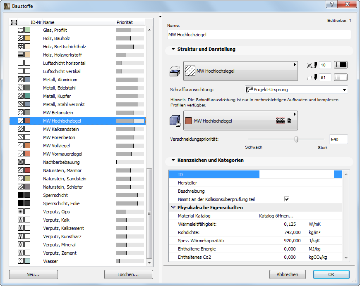Click the foreground pen number field 10

[325, 65]
